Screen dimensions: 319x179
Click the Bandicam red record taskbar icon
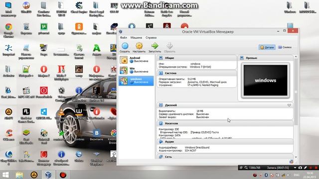pyautogui.click(x=63, y=175)
